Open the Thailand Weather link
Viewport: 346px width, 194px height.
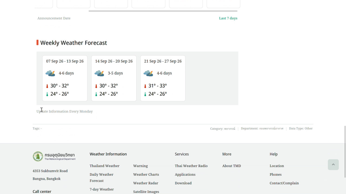pos(105,166)
